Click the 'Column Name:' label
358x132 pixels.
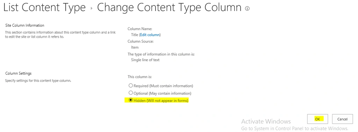[x=140, y=29]
